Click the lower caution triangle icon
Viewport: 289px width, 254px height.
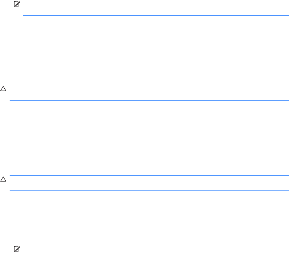[x=3, y=179]
